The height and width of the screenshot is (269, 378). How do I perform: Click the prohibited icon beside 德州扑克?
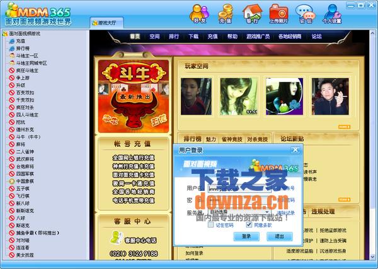pyautogui.click(x=12, y=129)
